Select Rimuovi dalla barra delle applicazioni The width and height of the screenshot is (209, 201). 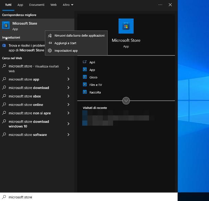tap(76, 36)
